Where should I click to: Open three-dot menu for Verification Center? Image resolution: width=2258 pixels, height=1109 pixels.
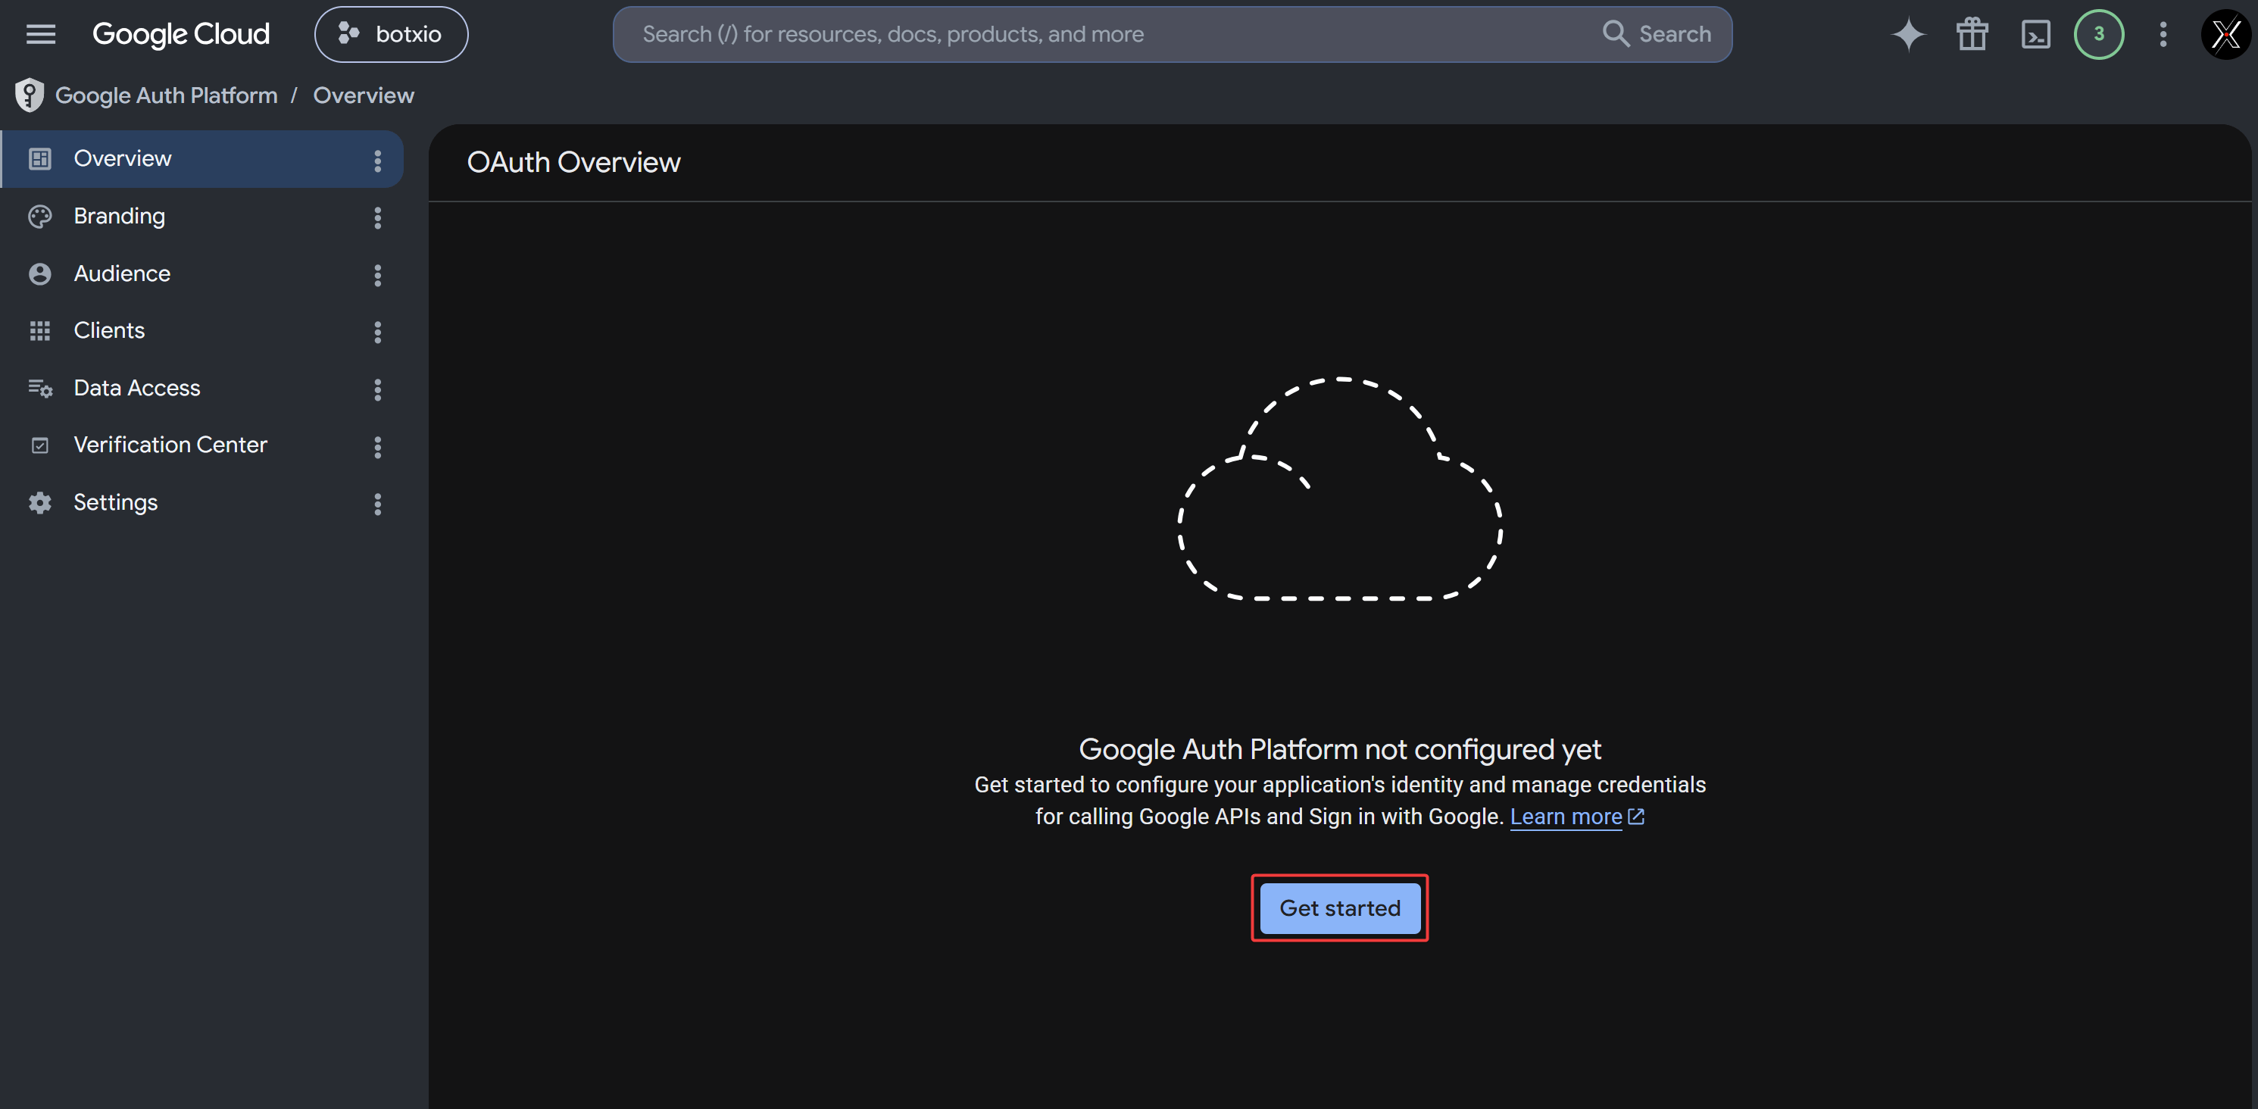point(378,447)
